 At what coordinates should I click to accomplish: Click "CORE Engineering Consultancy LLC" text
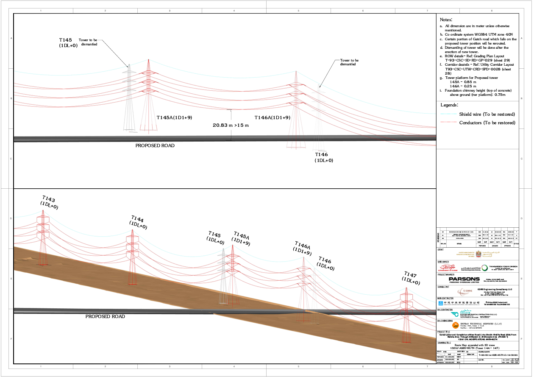[495, 289]
